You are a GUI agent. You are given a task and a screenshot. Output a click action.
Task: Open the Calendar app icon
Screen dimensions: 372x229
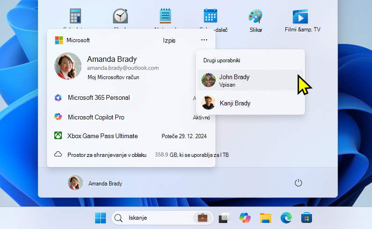[210, 16]
